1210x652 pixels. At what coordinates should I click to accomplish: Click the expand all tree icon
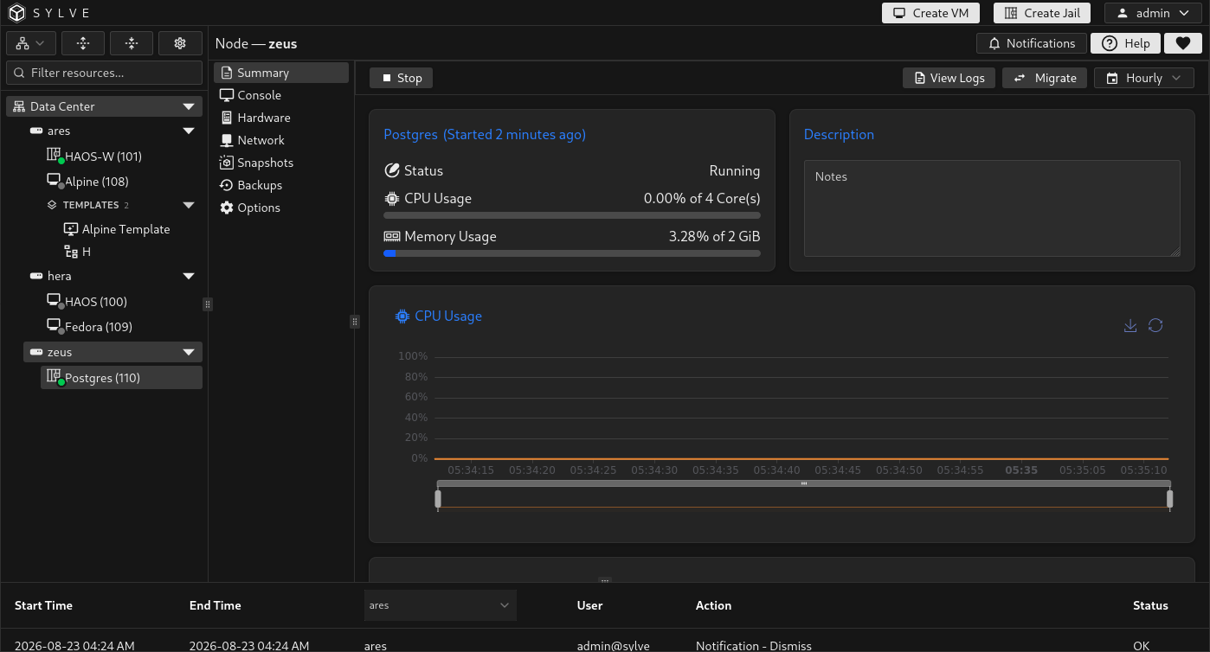click(83, 43)
